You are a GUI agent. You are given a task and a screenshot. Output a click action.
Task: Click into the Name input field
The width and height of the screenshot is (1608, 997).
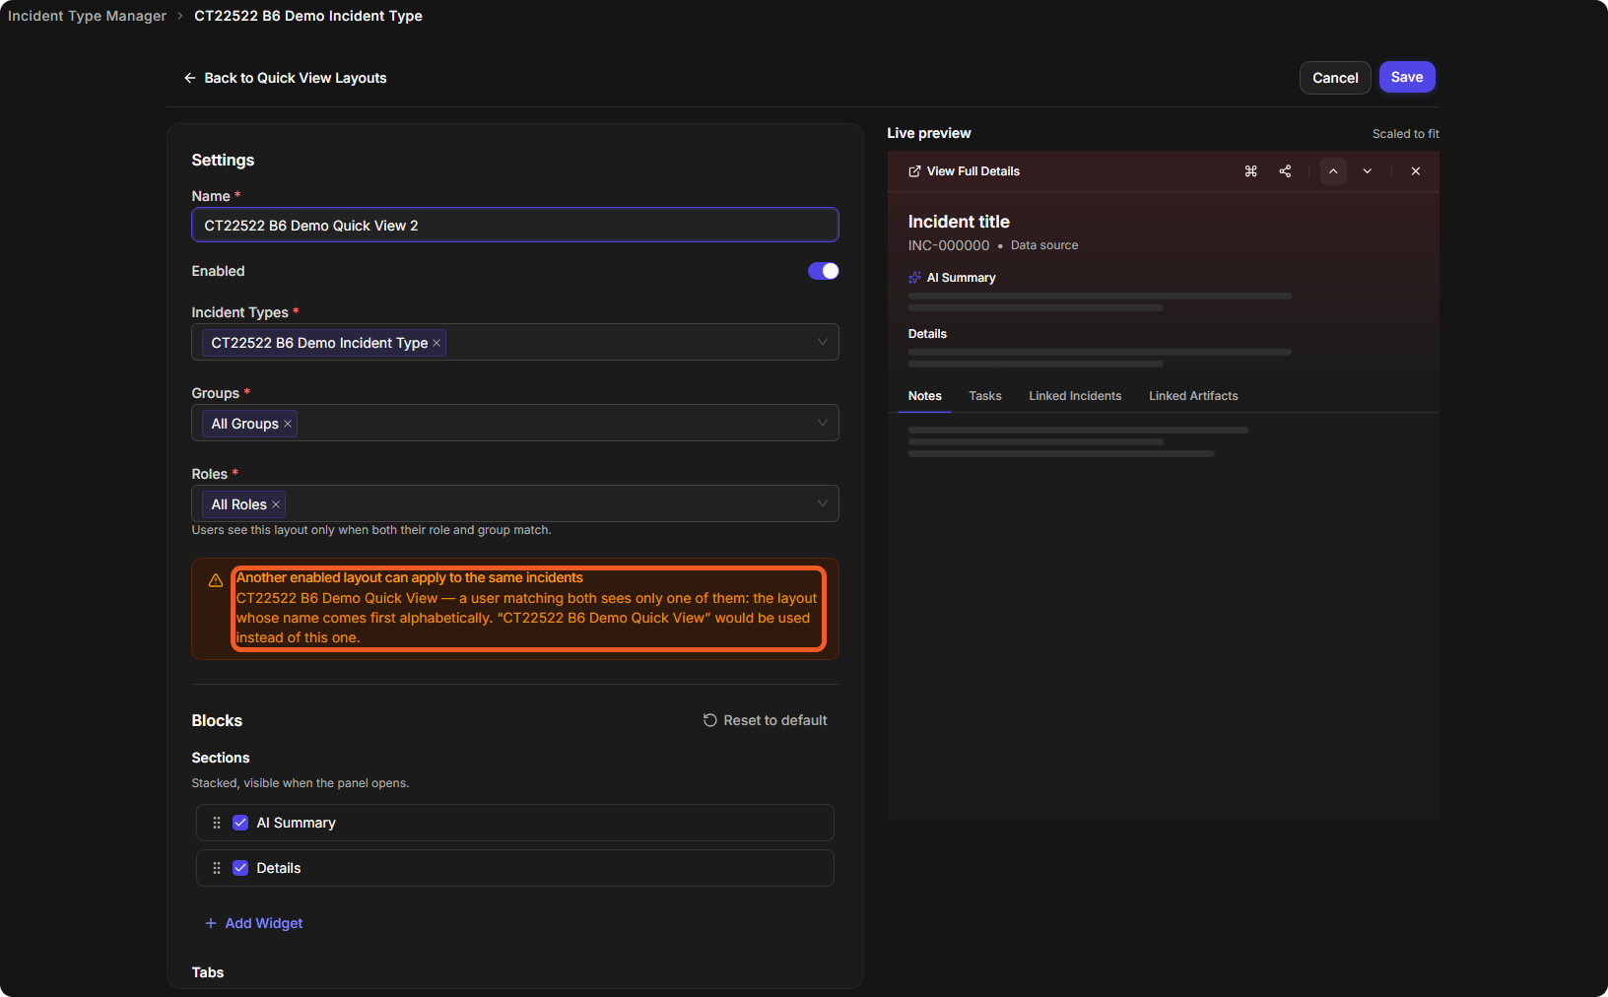(515, 225)
